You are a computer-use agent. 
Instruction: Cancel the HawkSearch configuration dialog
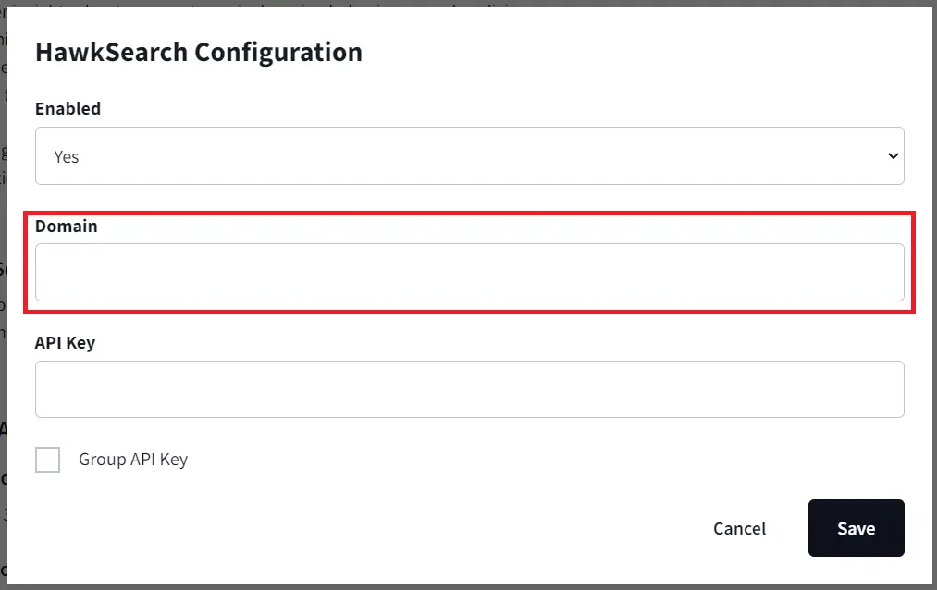point(739,527)
